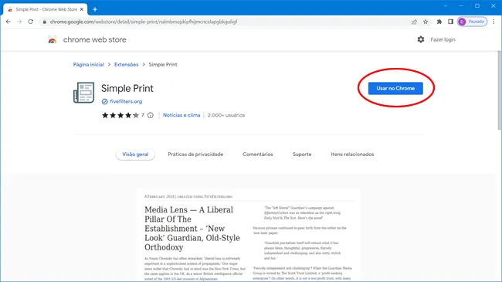Switch to Itens relacionados tab
Screen dimensions: 502x282
[x=352, y=155]
